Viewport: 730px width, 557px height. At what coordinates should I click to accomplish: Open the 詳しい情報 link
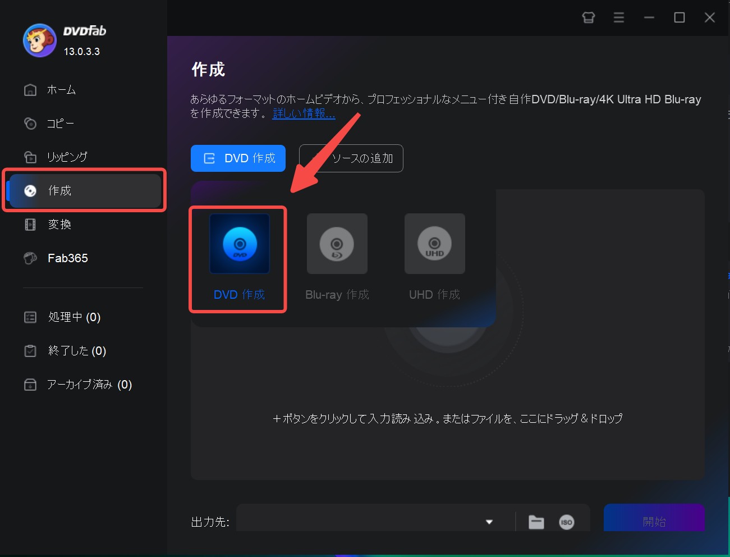pyautogui.click(x=304, y=113)
